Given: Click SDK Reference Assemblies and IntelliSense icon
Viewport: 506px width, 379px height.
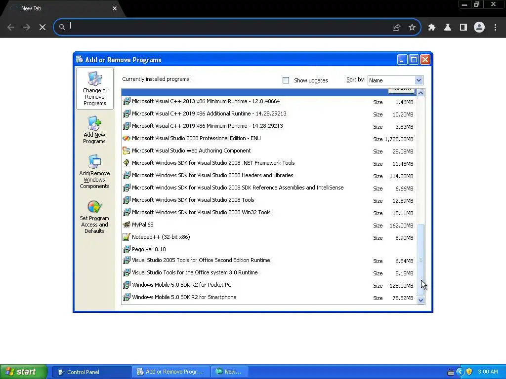Looking at the screenshot, I should point(126,188).
